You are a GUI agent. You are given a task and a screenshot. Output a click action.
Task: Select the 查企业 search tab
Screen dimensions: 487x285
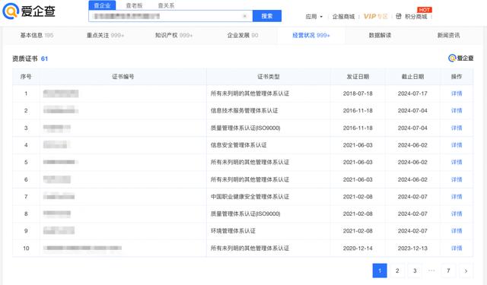pyautogui.click(x=102, y=5)
